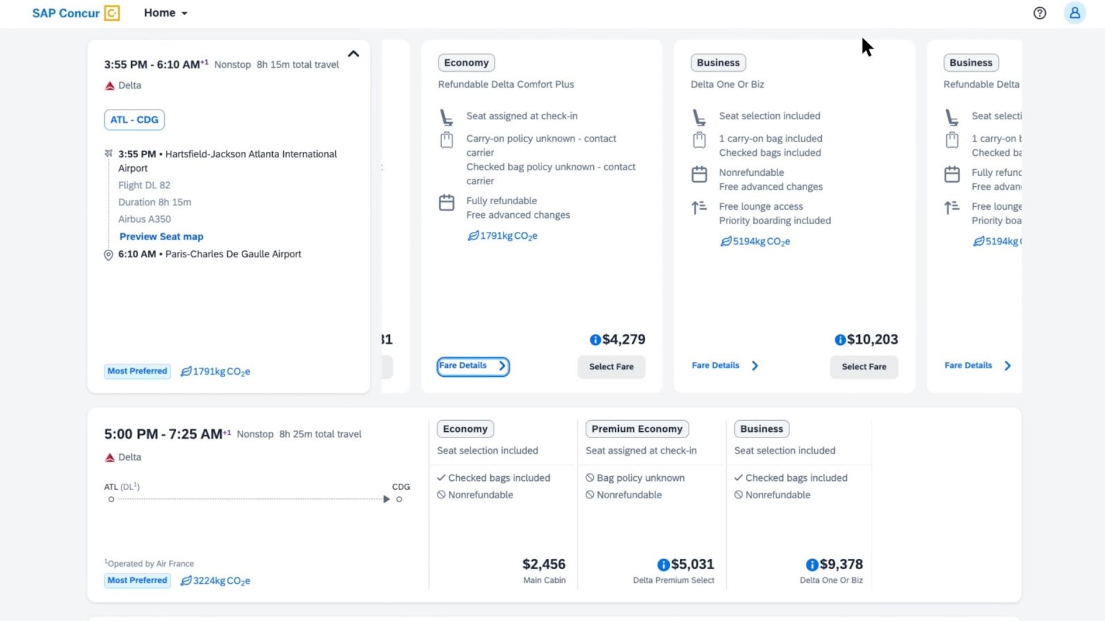Click the Delta airline logo on the 3:55 PM flight
The width and height of the screenshot is (1105, 621).
tap(110, 86)
